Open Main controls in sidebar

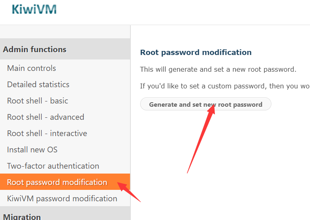[32, 68]
